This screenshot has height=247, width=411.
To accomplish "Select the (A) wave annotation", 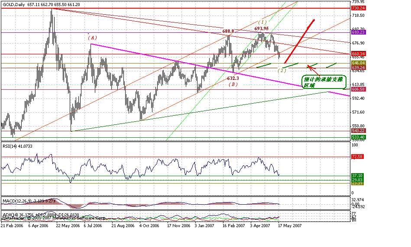I will pos(93,38).
